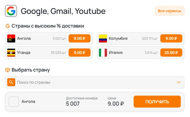Choose Italy's 23.00 ₽ price button
The height and width of the screenshot is (117, 190).
171,53
